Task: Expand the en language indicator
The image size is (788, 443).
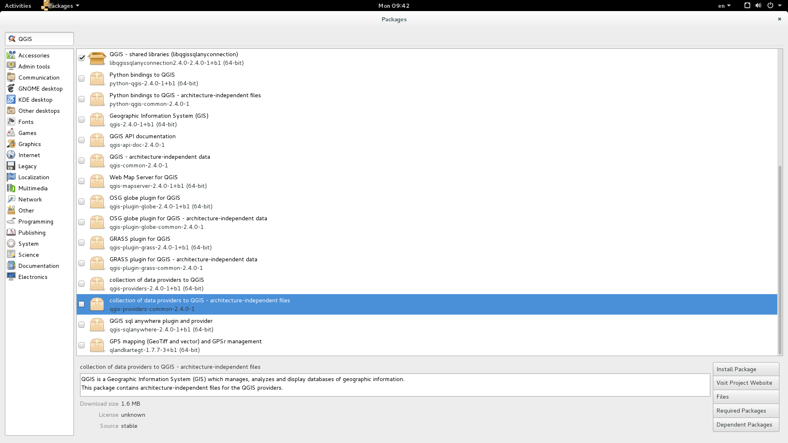Action: tap(724, 5)
